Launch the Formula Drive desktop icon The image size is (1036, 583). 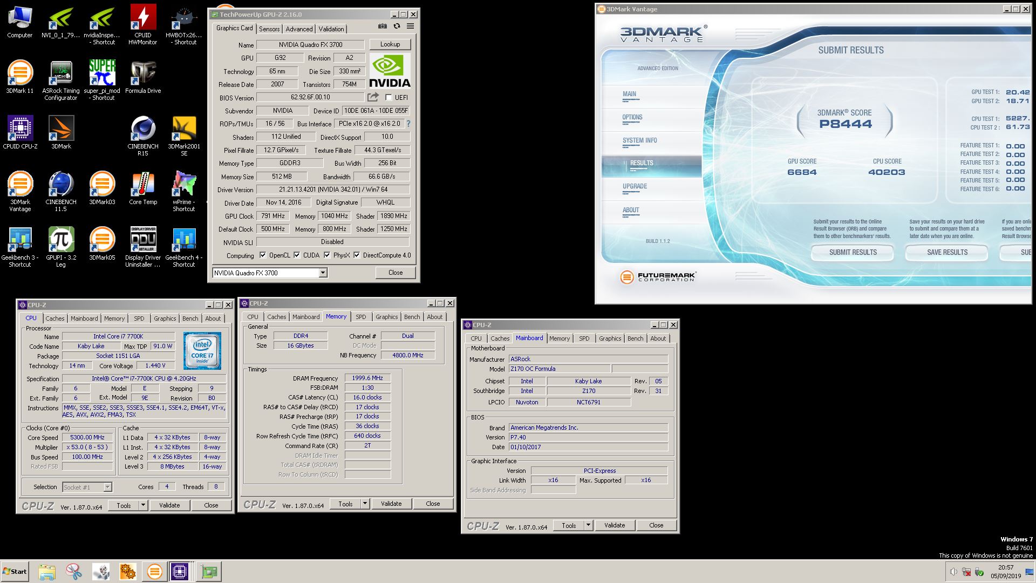pyautogui.click(x=143, y=77)
